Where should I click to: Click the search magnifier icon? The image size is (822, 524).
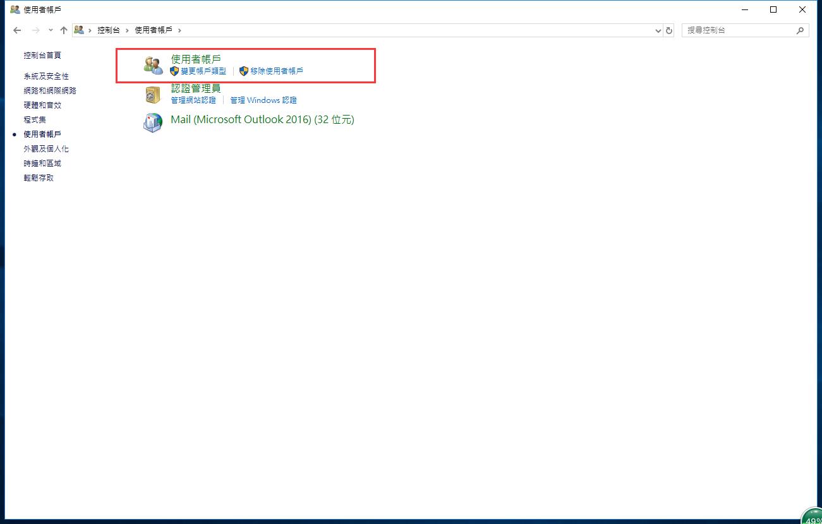tap(801, 30)
